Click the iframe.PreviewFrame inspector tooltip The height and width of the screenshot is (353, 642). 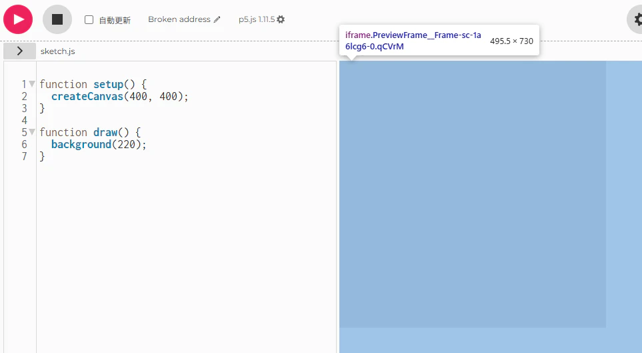(x=439, y=41)
